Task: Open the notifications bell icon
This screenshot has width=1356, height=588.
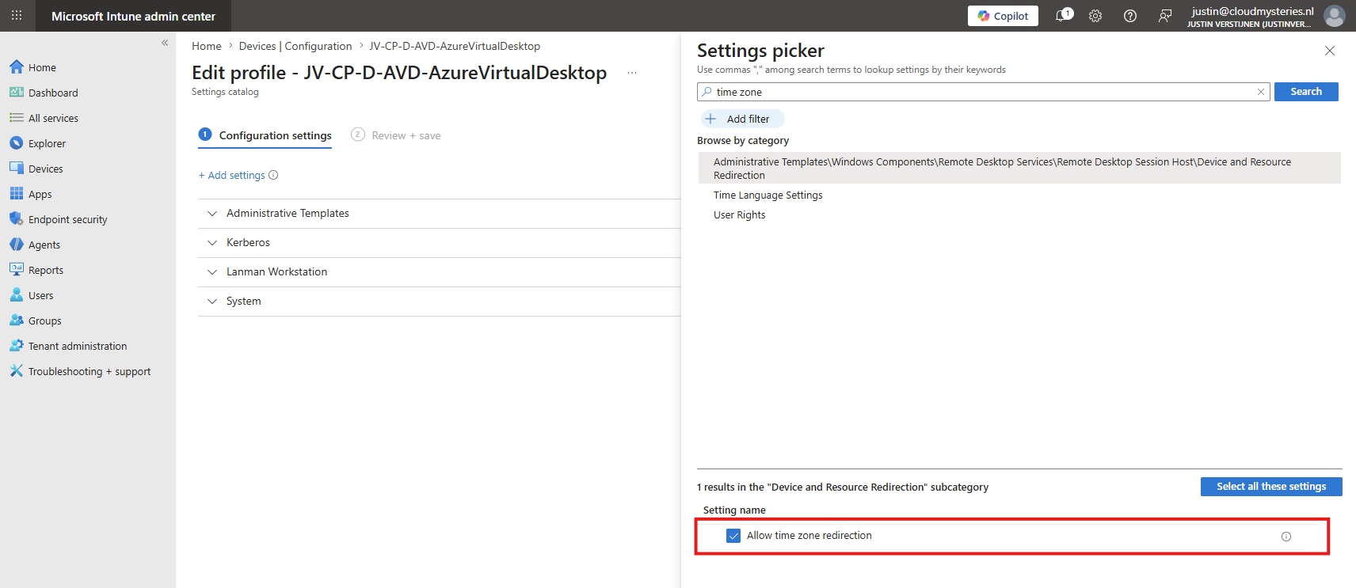Action: pos(1064,15)
